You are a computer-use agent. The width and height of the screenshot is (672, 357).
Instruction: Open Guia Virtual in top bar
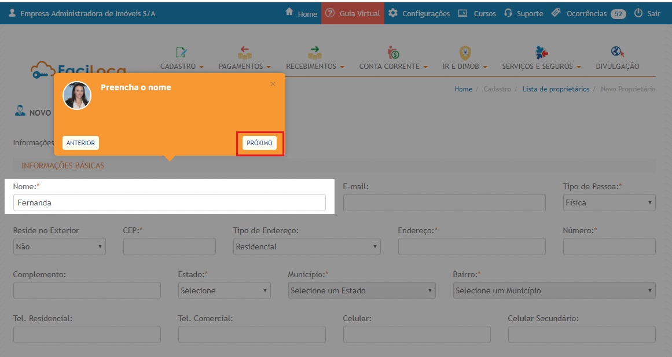[353, 13]
